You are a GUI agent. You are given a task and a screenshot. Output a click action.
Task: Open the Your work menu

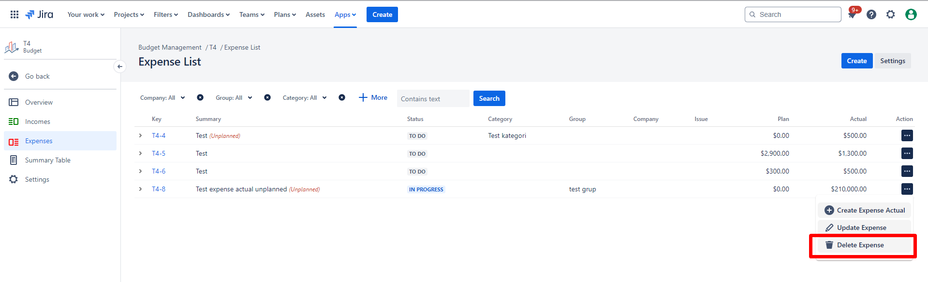pos(86,14)
